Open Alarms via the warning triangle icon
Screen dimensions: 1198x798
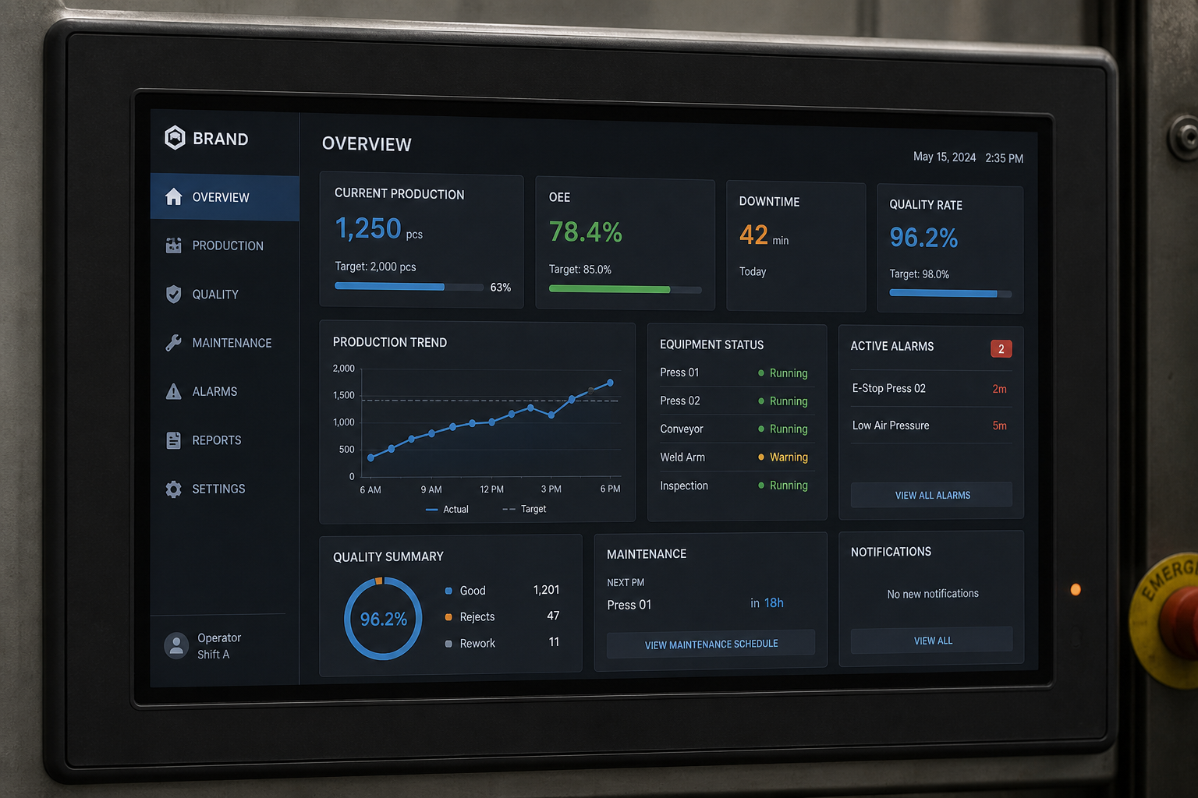click(173, 391)
